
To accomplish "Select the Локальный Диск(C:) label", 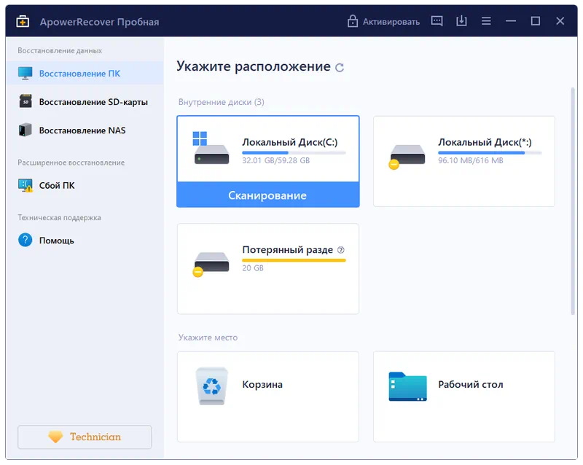I will tap(289, 142).
